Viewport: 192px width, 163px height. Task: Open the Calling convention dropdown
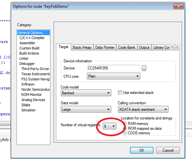tap(143, 109)
